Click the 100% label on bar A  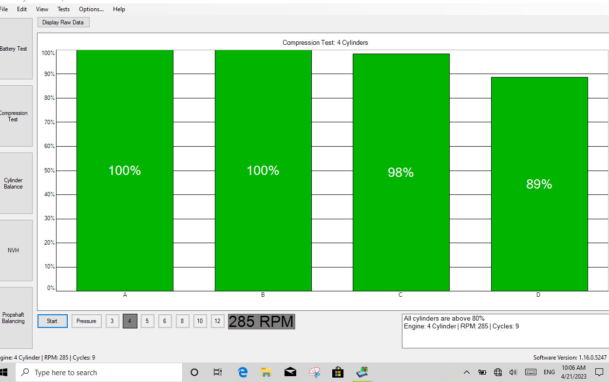pyautogui.click(x=125, y=171)
